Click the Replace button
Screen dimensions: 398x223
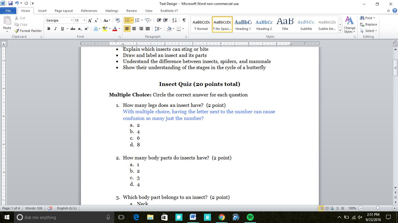[368, 24]
